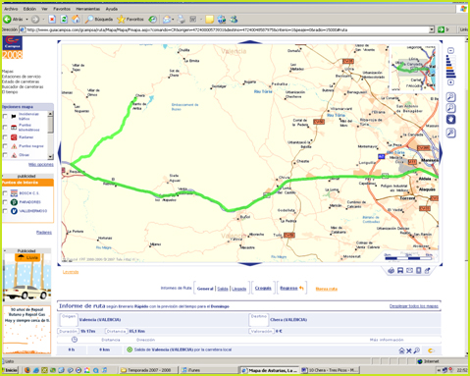Open Forward button history dropdown arrow

(x=43, y=20)
